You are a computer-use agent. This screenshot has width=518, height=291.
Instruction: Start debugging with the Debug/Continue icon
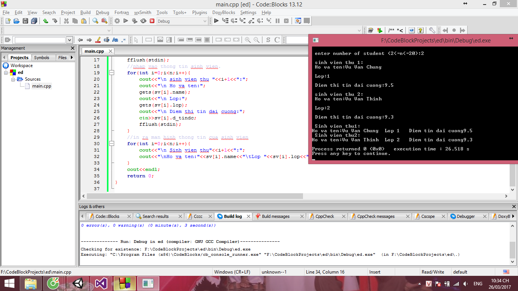coord(216,21)
